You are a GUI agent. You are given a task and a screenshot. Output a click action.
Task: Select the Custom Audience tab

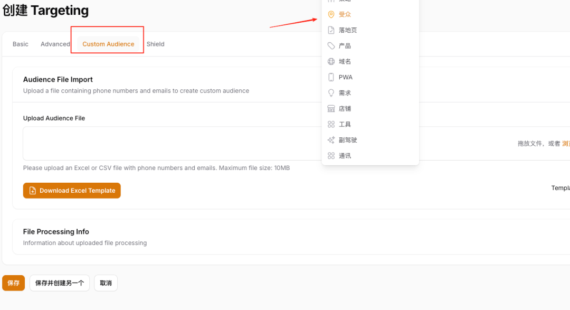tap(108, 44)
